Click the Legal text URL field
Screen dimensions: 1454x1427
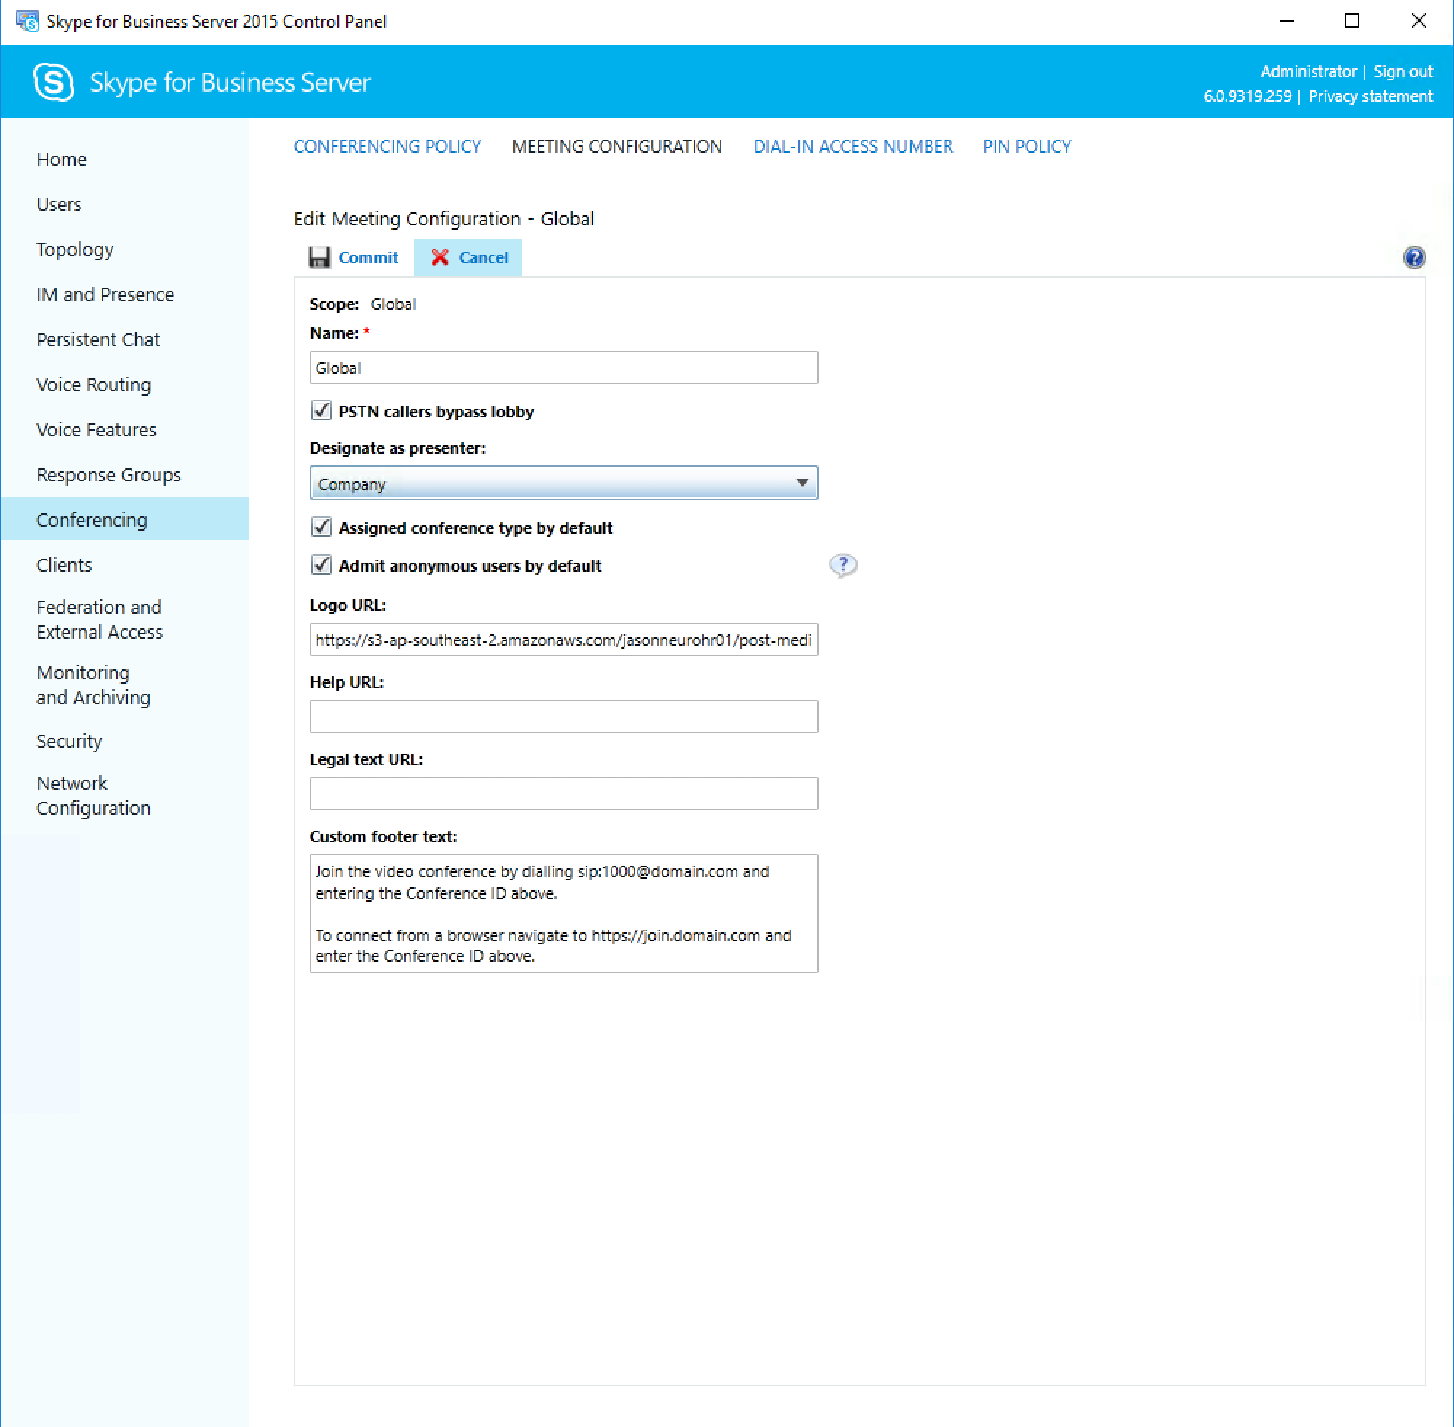tap(563, 794)
